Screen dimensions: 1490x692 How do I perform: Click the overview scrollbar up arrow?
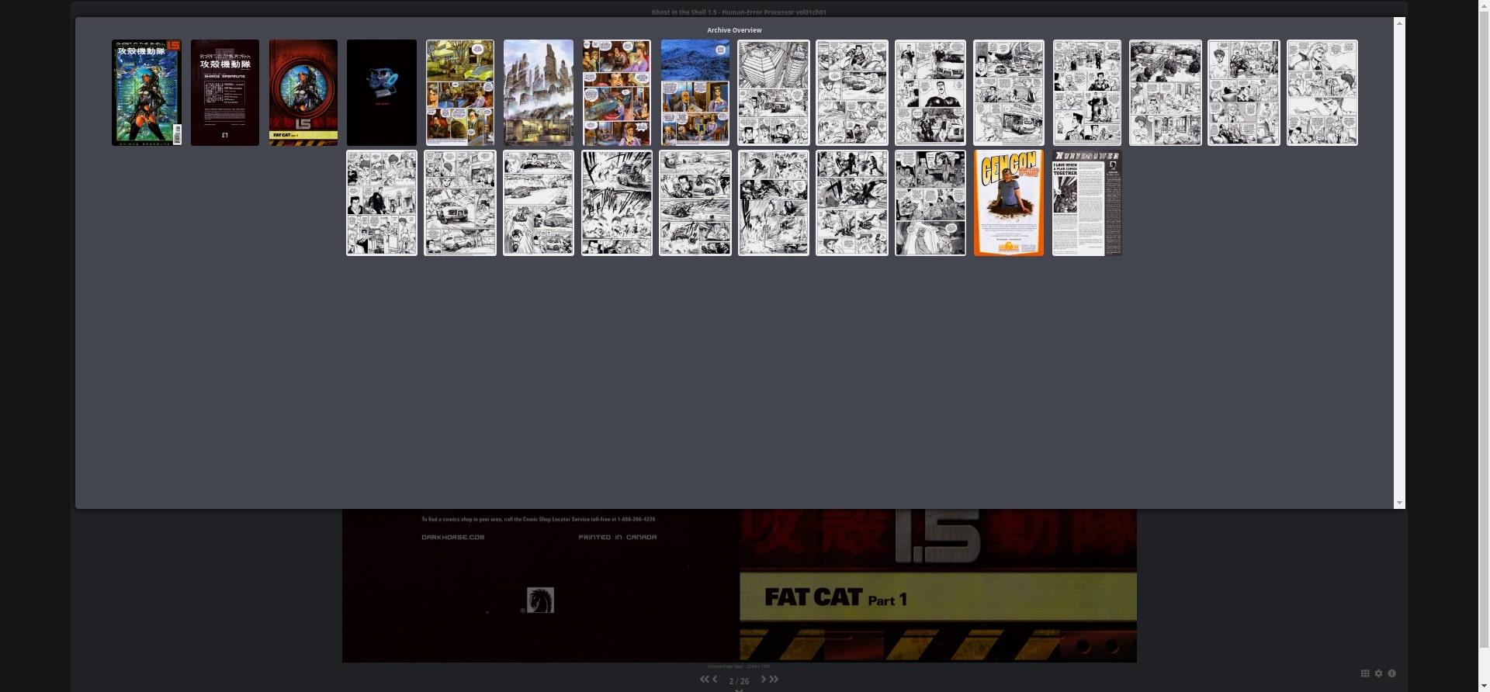1399,23
